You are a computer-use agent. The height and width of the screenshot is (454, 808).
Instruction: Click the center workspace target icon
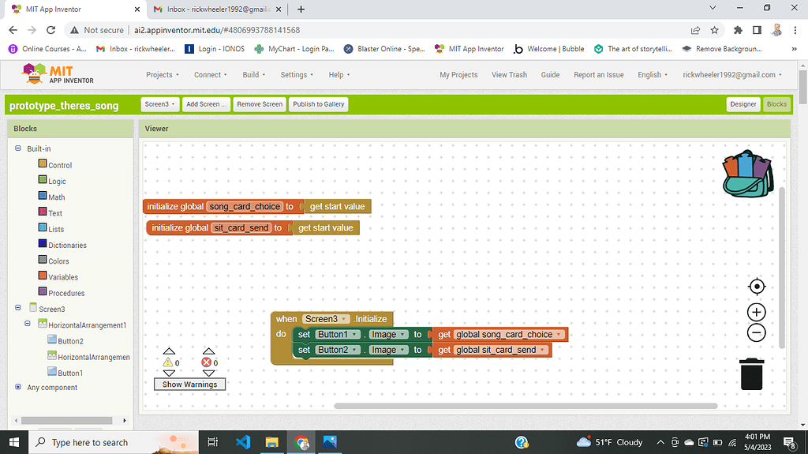click(x=756, y=287)
